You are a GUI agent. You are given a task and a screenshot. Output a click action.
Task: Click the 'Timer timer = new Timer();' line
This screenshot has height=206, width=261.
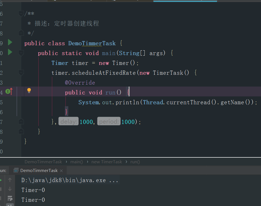coord(95,63)
